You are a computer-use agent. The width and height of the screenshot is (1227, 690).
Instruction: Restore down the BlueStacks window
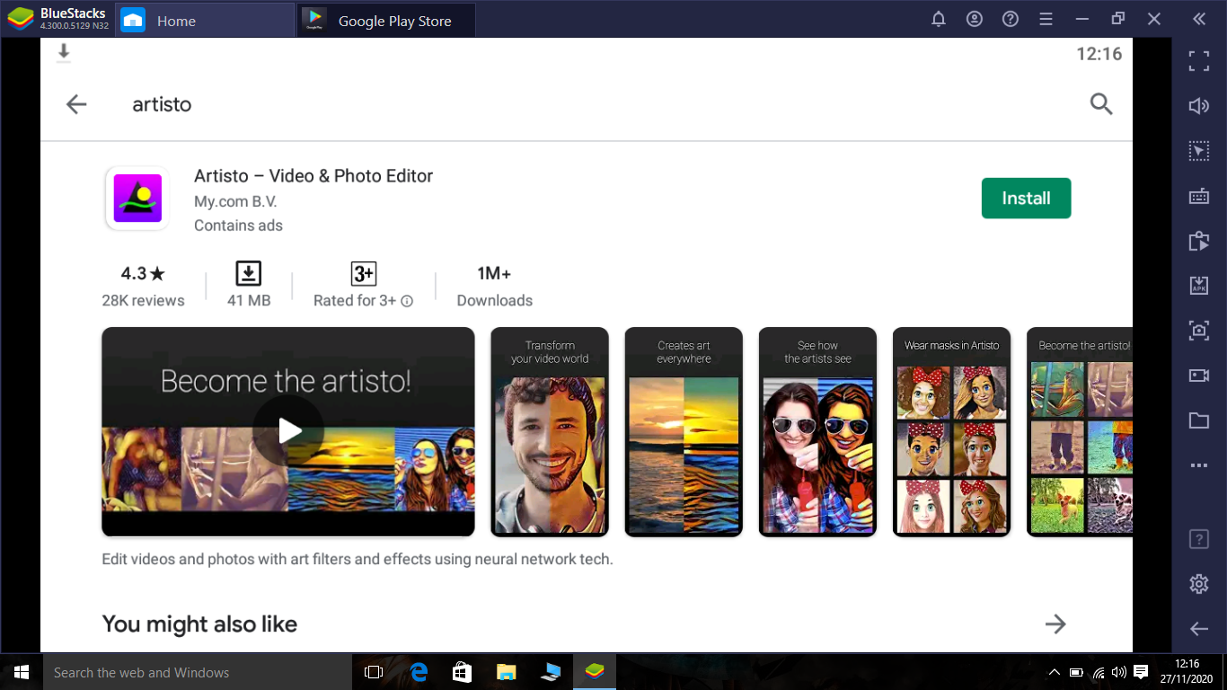click(1117, 19)
